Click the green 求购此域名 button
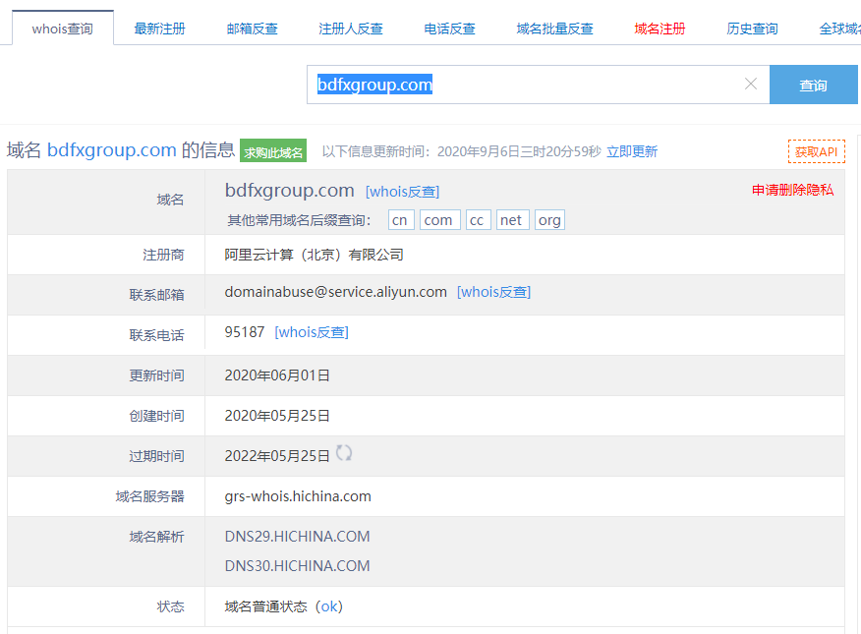Image resolution: width=861 pixels, height=634 pixels. 273,151
